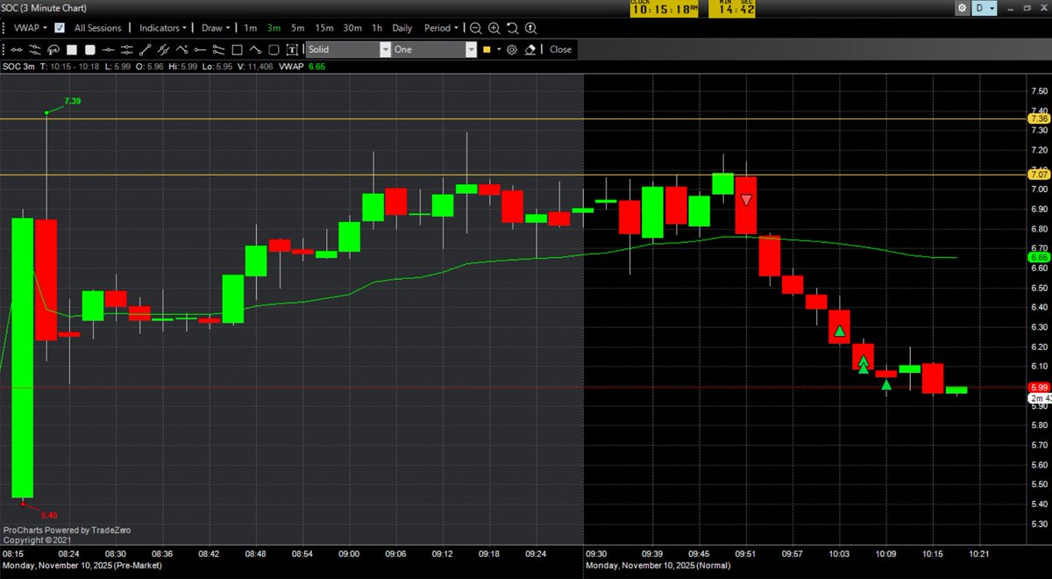Screen dimensions: 1052x579
Task: Click the Close button on the drawing toolbar
Action: point(560,50)
